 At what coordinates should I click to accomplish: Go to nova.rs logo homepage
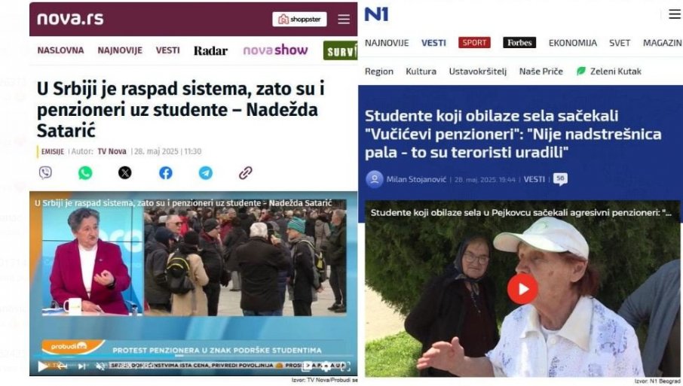click(70, 19)
